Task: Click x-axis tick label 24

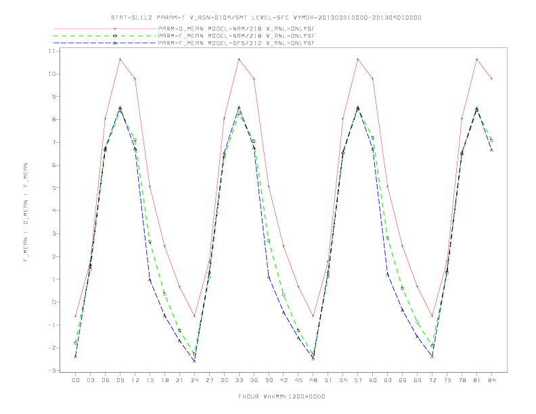Action: click(194, 380)
